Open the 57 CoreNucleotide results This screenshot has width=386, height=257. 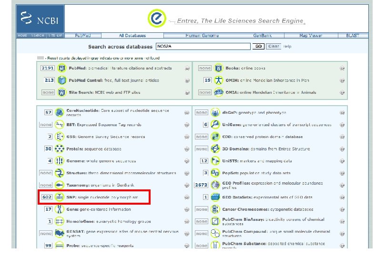[48, 113]
